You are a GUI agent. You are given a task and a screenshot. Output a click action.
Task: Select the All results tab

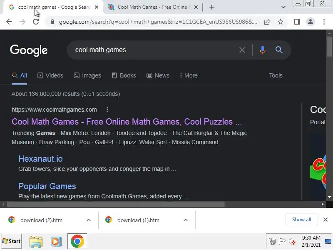pyautogui.click(x=19, y=76)
